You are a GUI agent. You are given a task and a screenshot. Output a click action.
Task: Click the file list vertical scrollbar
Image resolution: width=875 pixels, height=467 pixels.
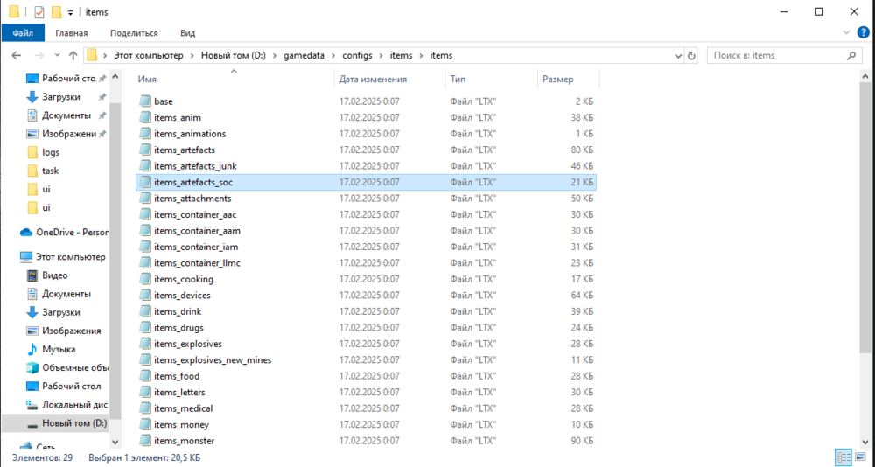coord(869,262)
